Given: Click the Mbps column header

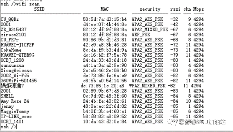Looking at the screenshot, I should (198, 9).
